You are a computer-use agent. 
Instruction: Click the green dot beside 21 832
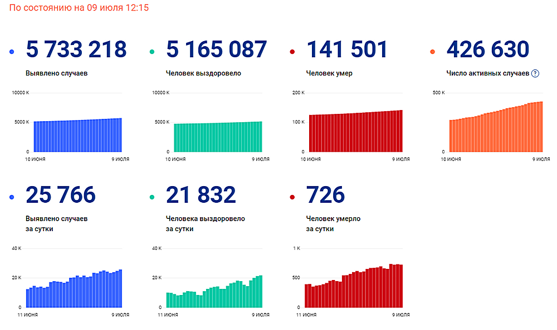(152, 197)
